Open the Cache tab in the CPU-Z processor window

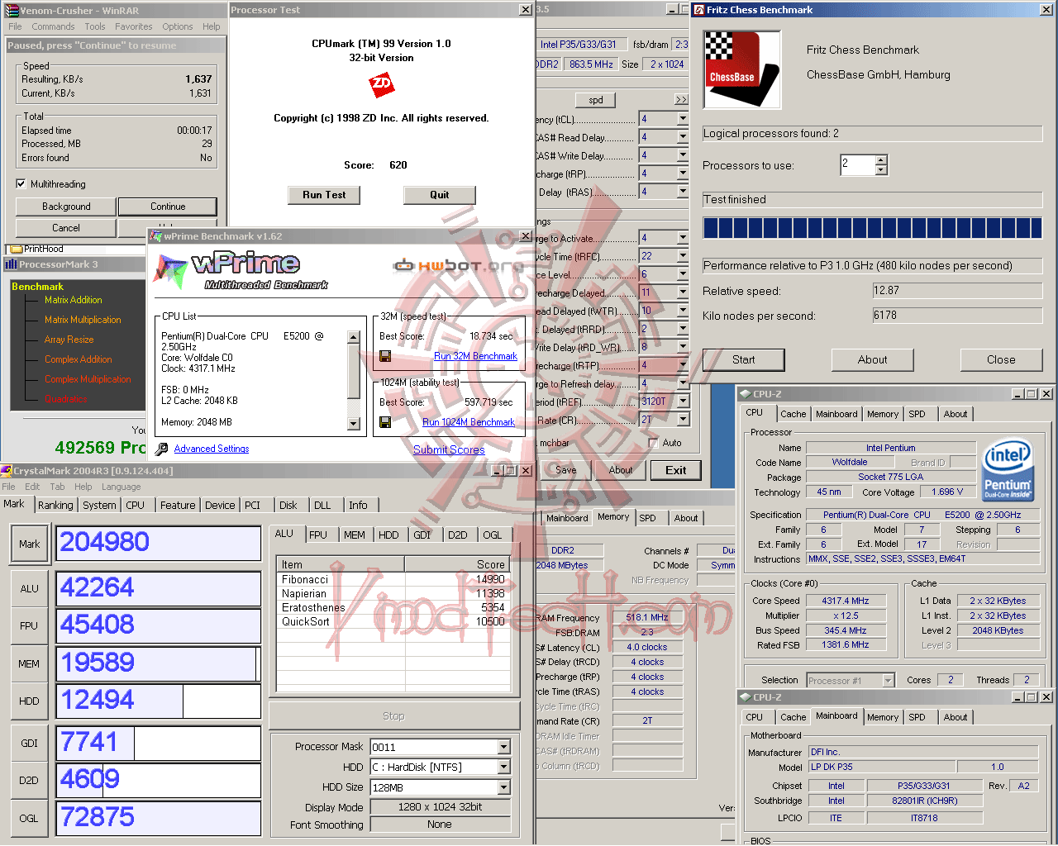tap(793, 414)
